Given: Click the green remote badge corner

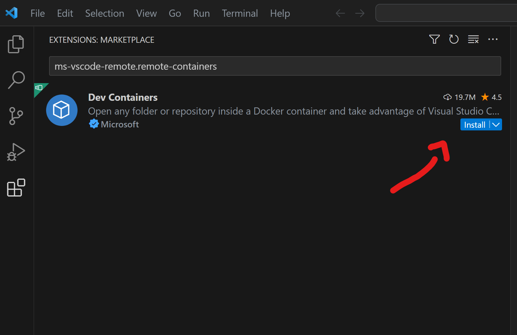Looking at the screenshot, I should point(40,89).
